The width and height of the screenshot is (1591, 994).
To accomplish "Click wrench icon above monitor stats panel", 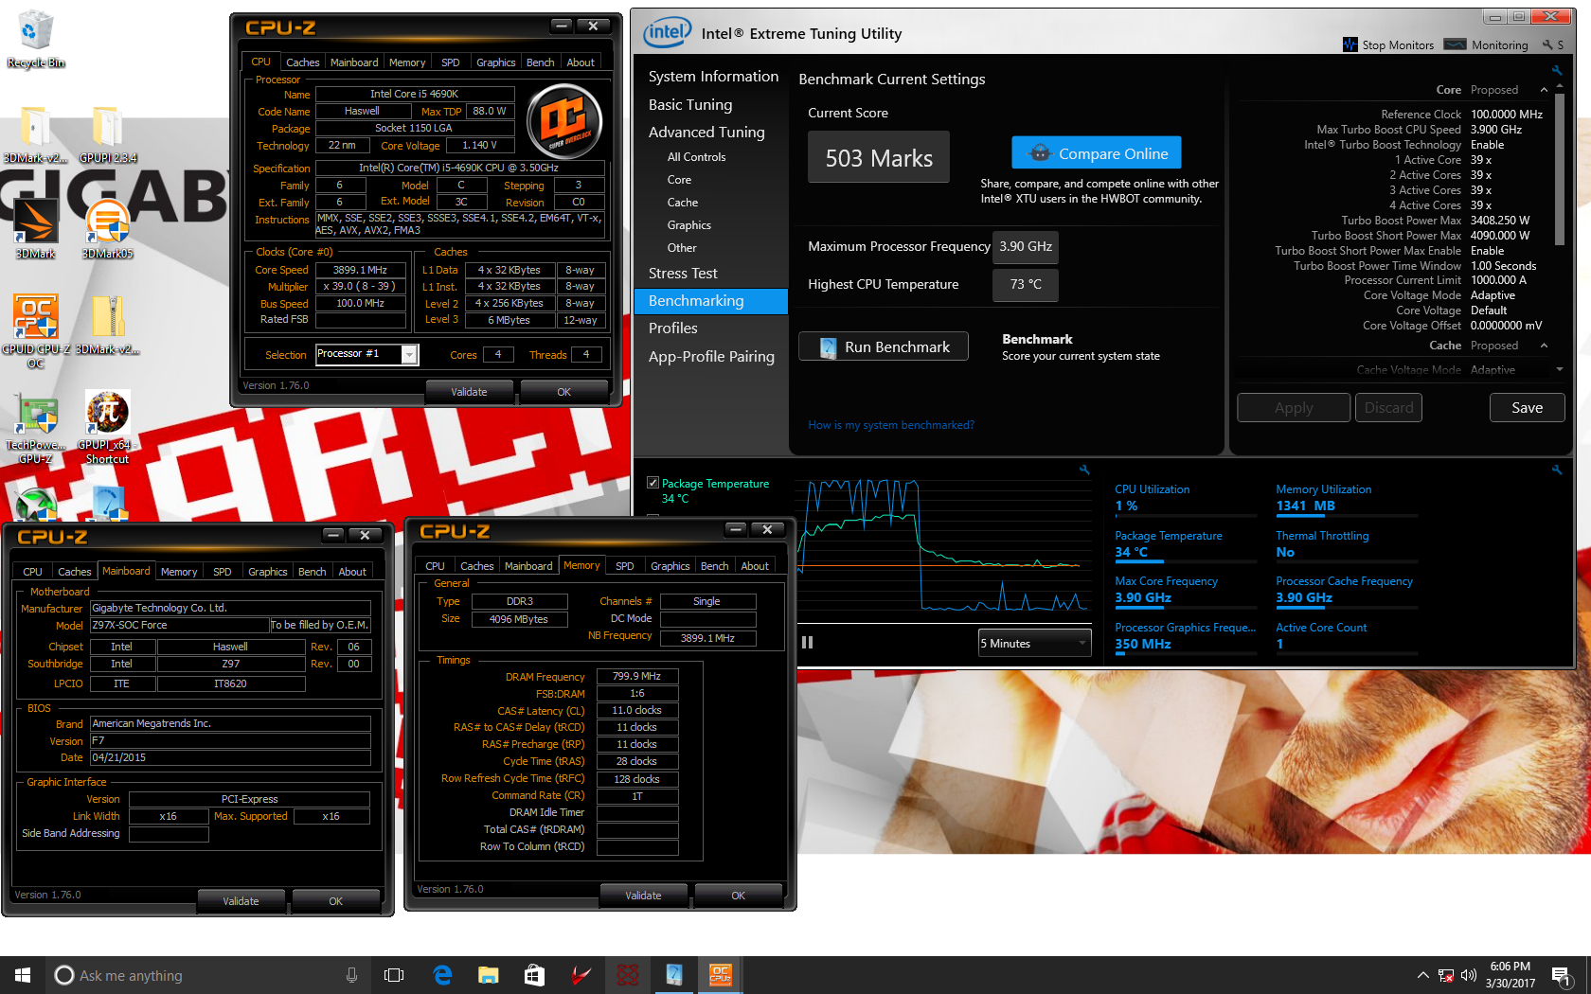I will point(1556,470).
